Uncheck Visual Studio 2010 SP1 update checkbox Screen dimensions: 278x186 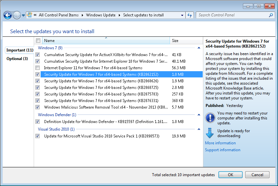38,136
